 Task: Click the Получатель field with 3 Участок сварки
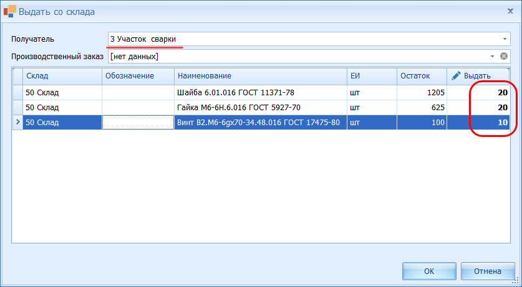coord(299,39)
